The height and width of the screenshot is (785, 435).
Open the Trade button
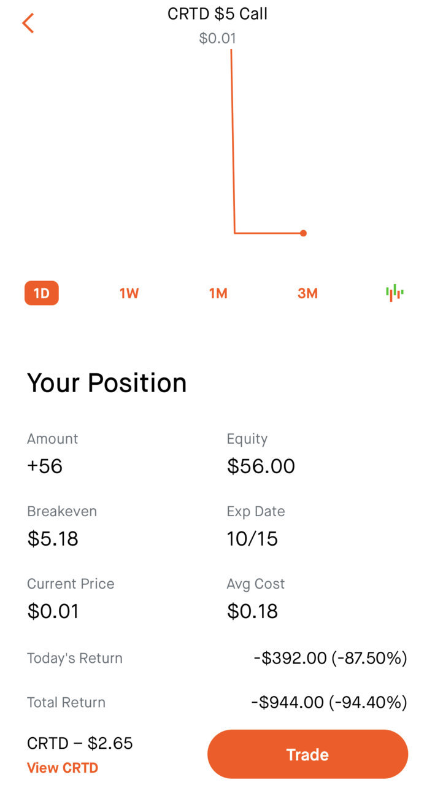click(x=307, y=754)
